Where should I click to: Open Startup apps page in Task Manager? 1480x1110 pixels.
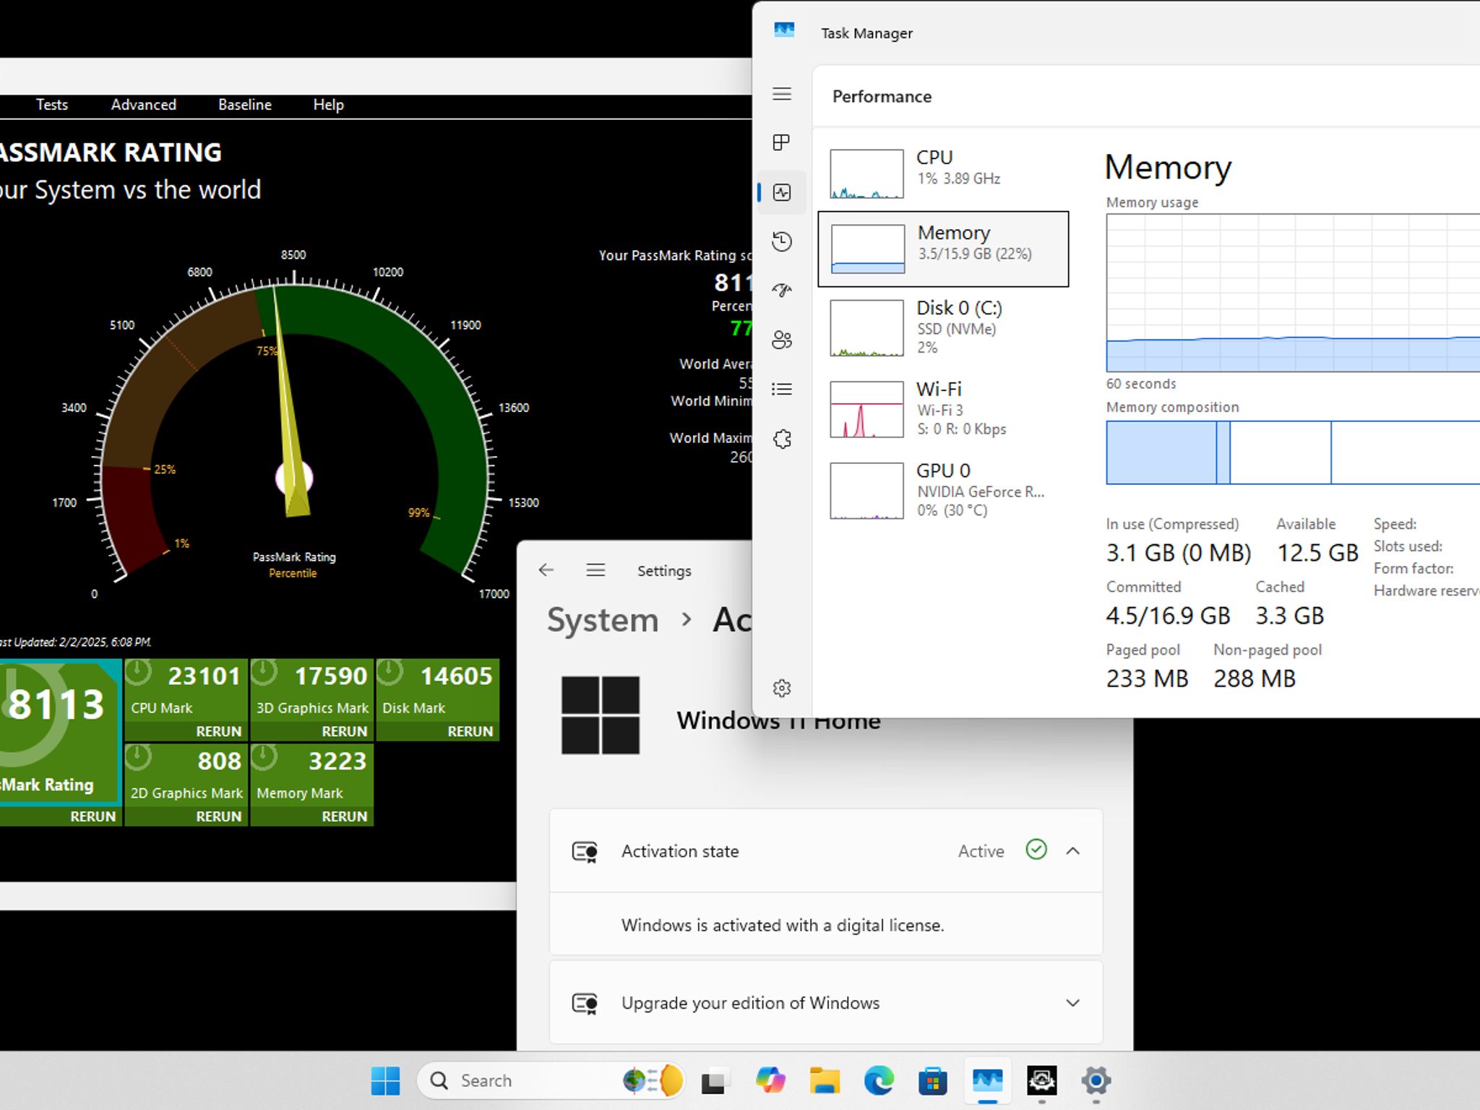(782, 291)
